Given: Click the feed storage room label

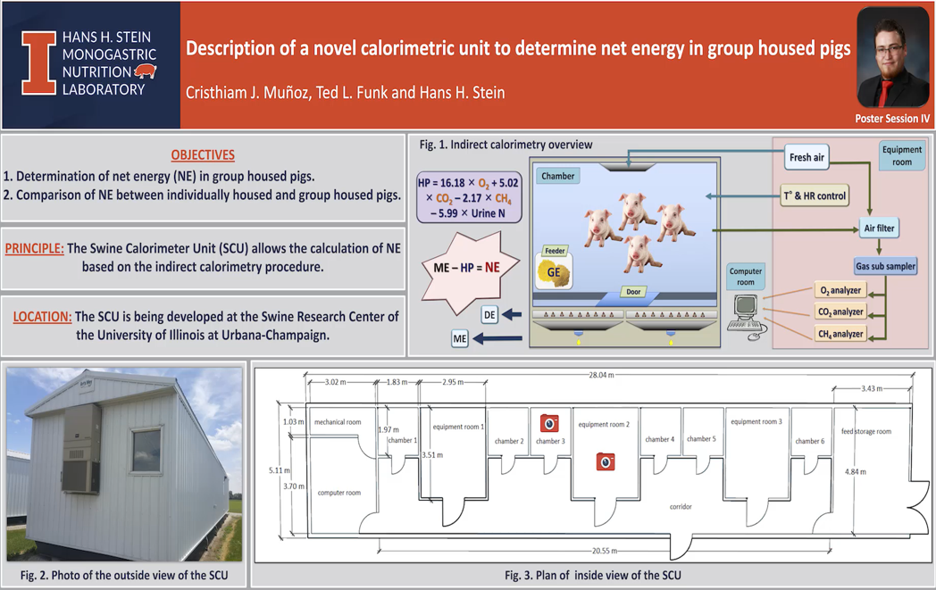Looking at the screenshot, I should [x=866, y=431].
